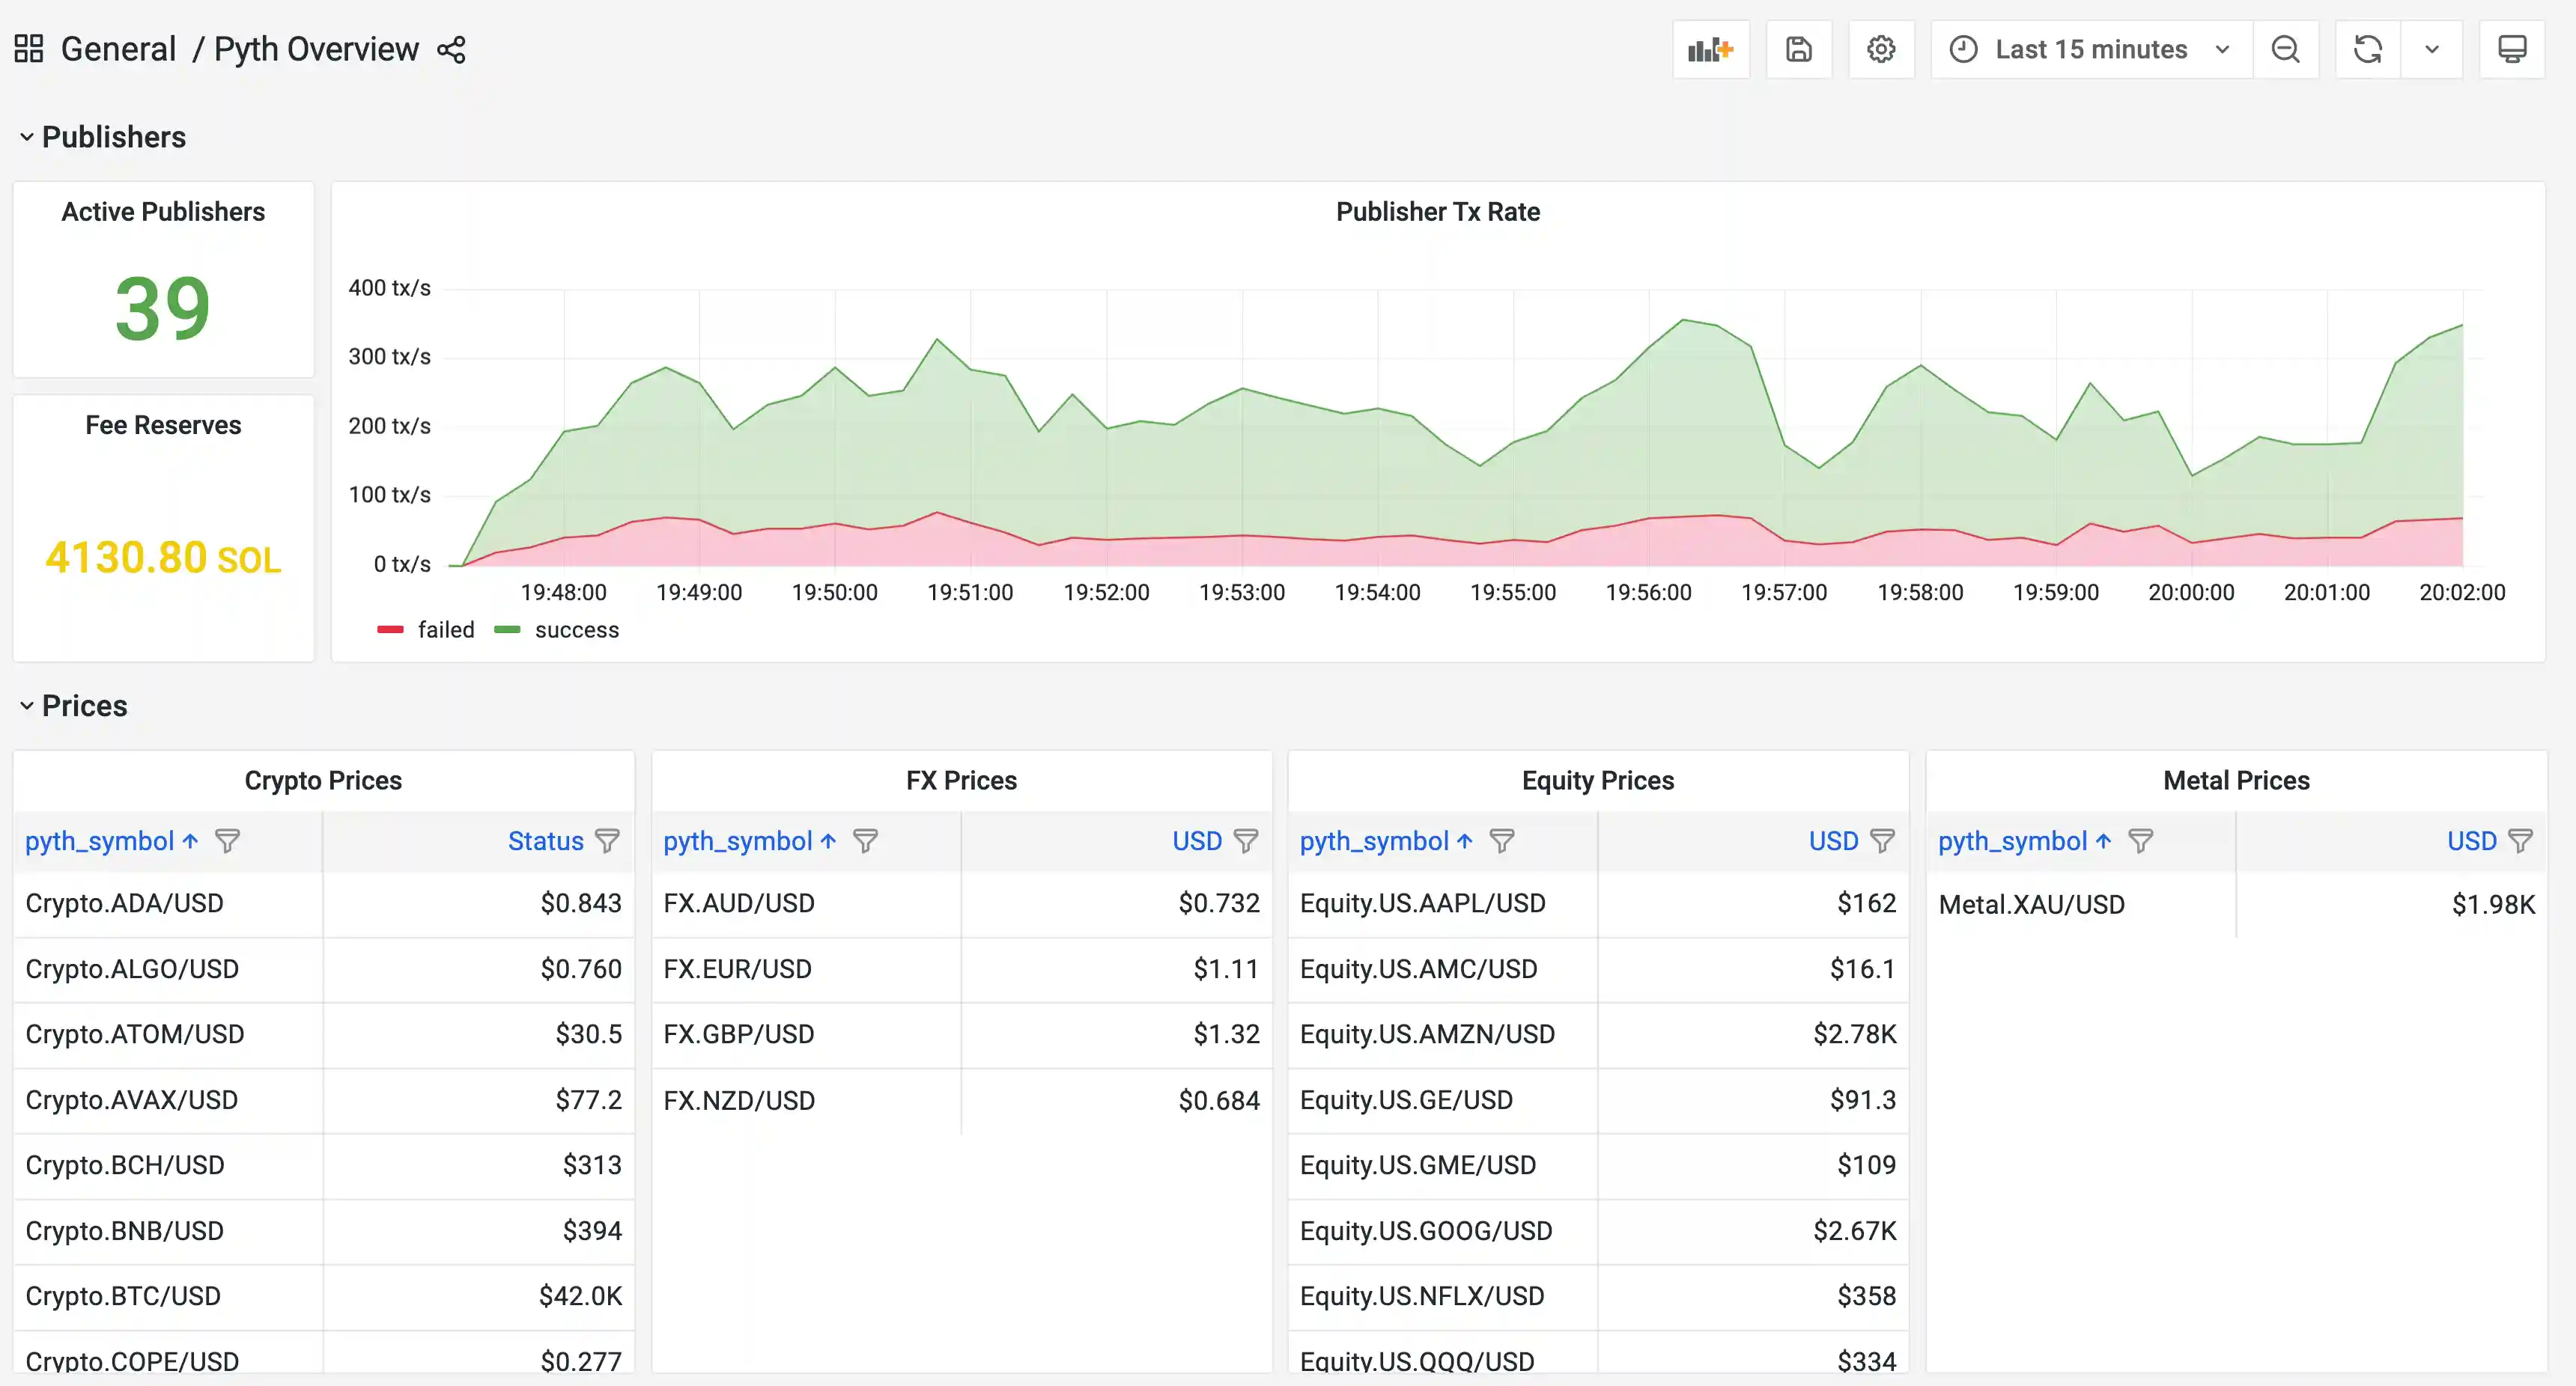Open the Last 15 minutes time picker
Viewport: 2576px width, 1386px height.
point(2090,49)
